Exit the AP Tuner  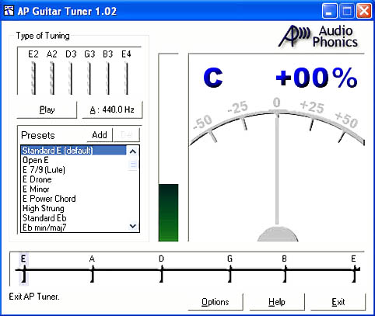(x=338, y=302)
